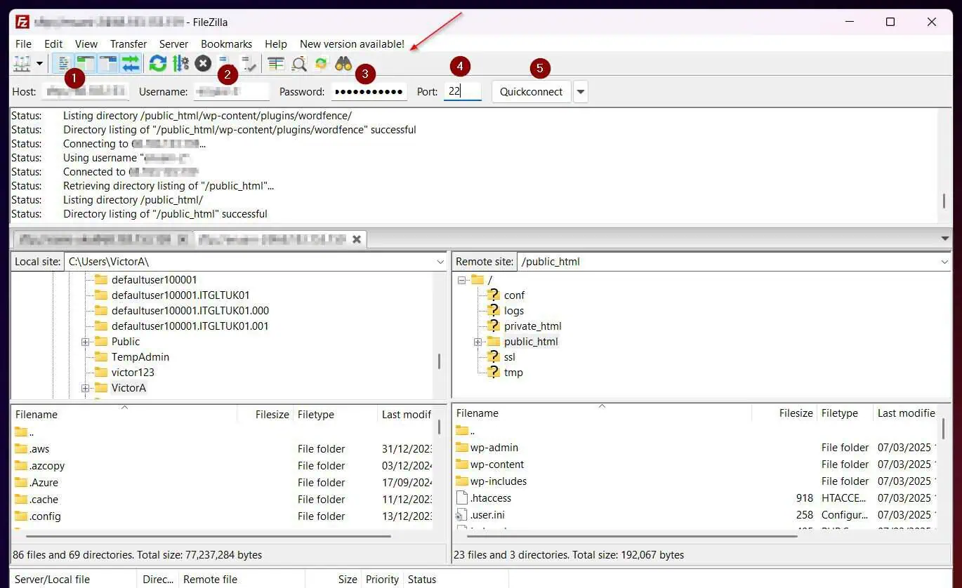Close the active connection tab
This screenshot has width=962, height=588.
357,239
